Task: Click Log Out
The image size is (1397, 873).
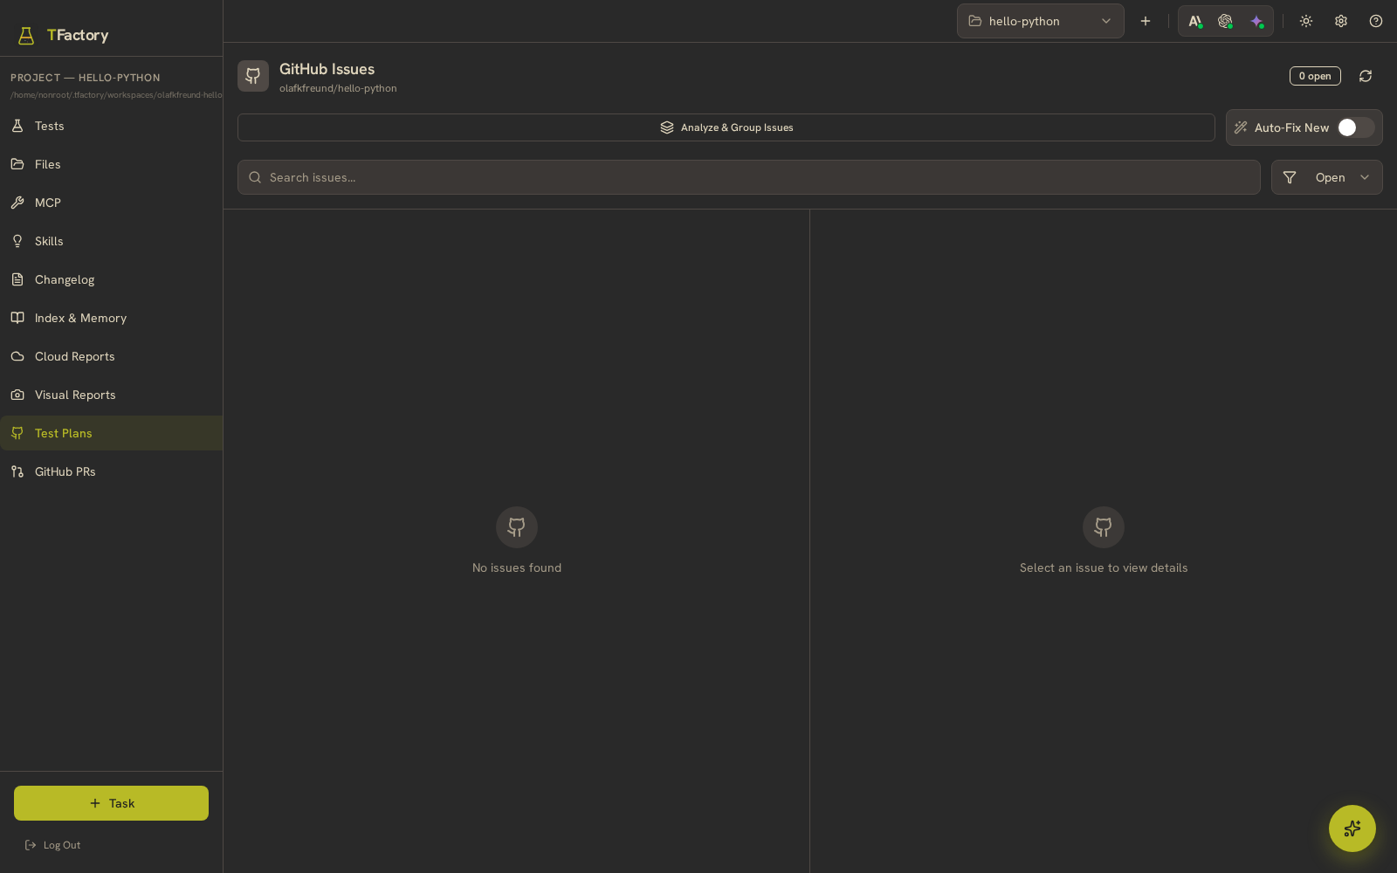Action: click(x=52, y=845)
